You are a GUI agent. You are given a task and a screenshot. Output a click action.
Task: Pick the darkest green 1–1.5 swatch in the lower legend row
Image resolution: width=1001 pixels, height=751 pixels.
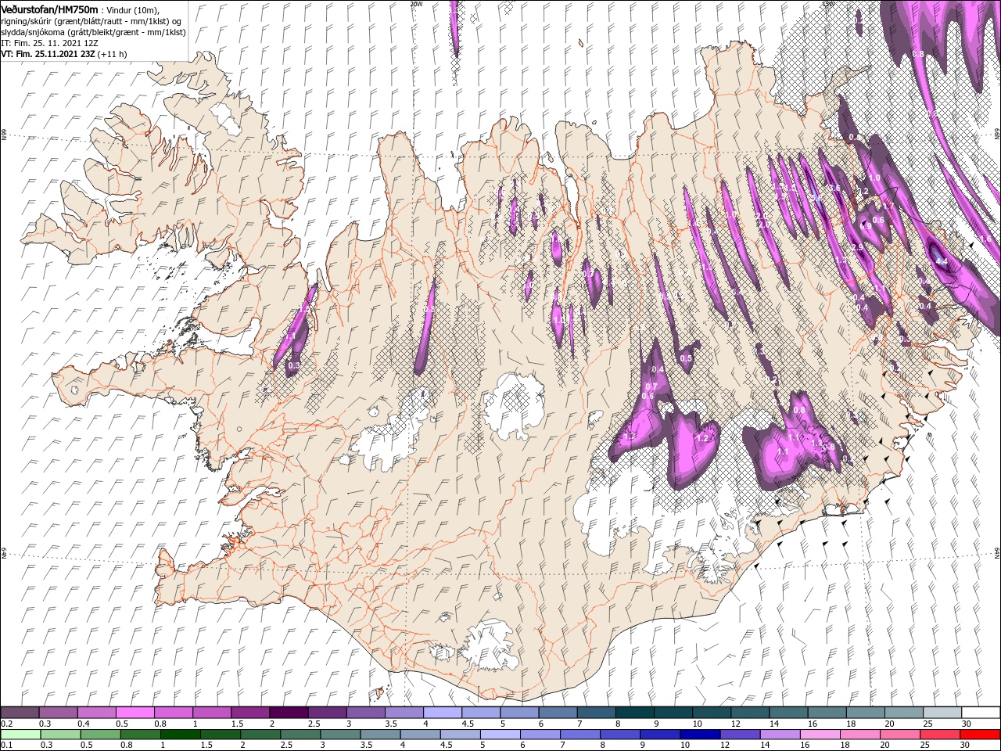(x=180, y=735)
